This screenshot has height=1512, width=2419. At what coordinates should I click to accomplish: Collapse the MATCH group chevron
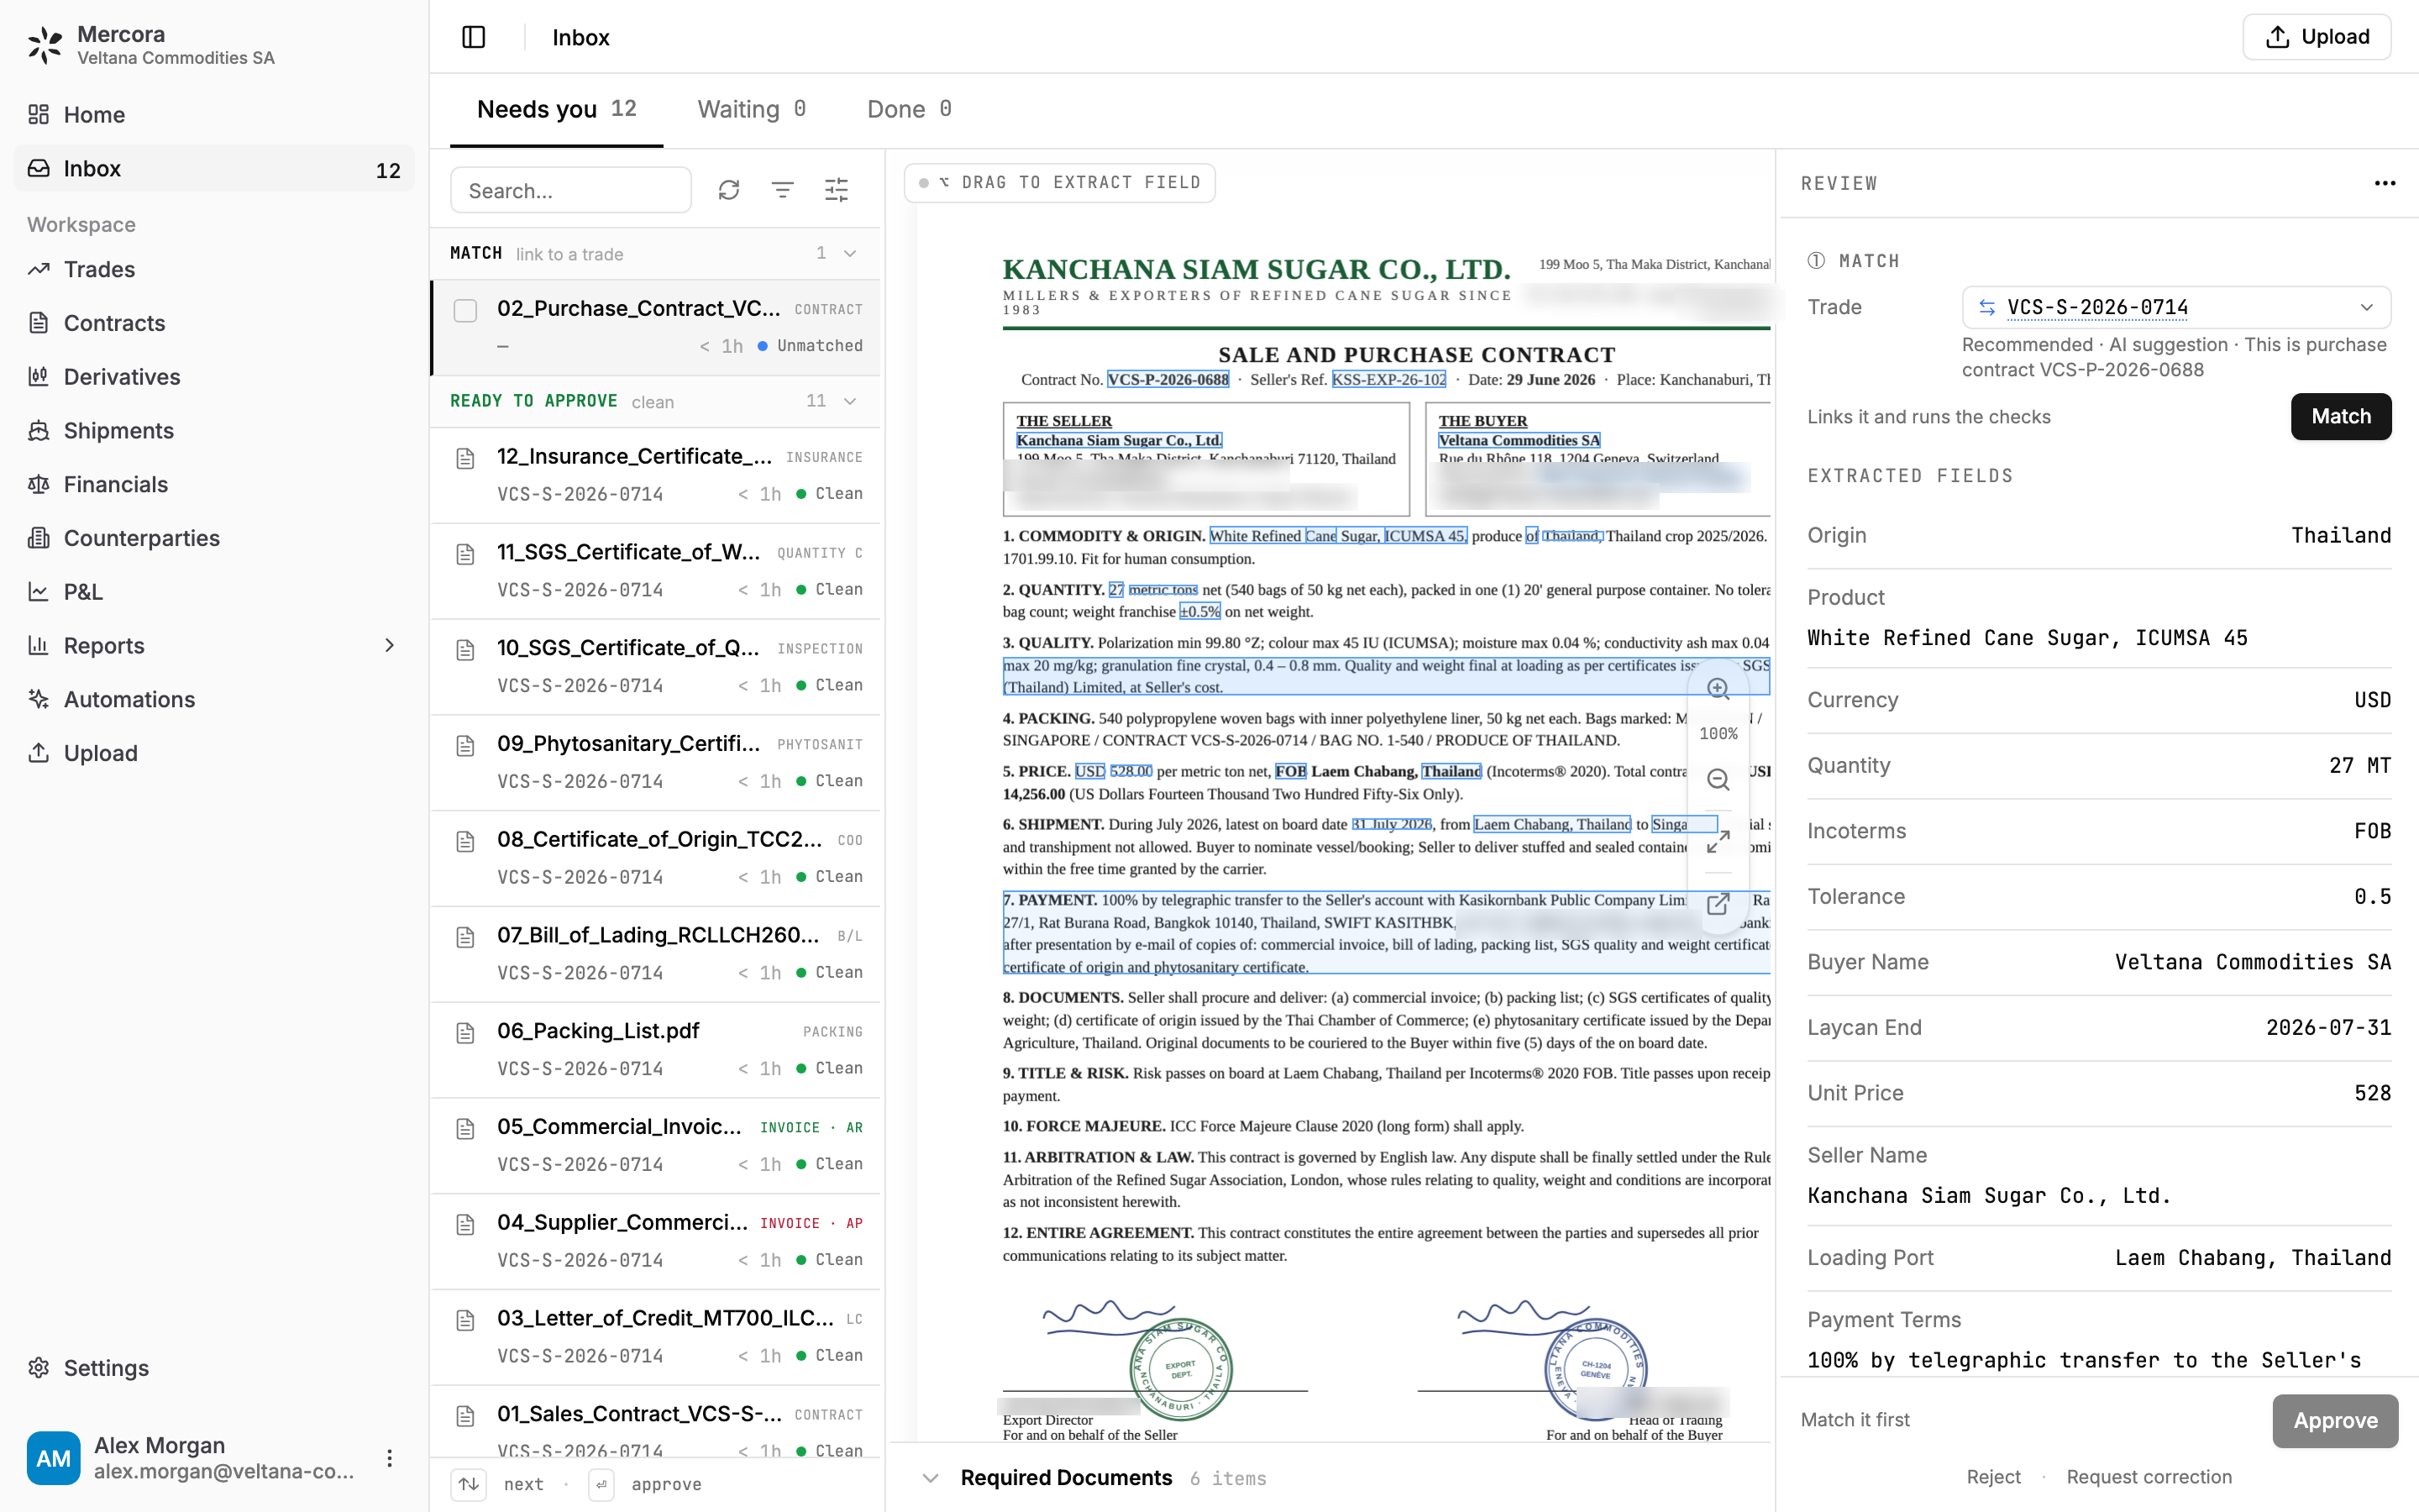point(851,253)
